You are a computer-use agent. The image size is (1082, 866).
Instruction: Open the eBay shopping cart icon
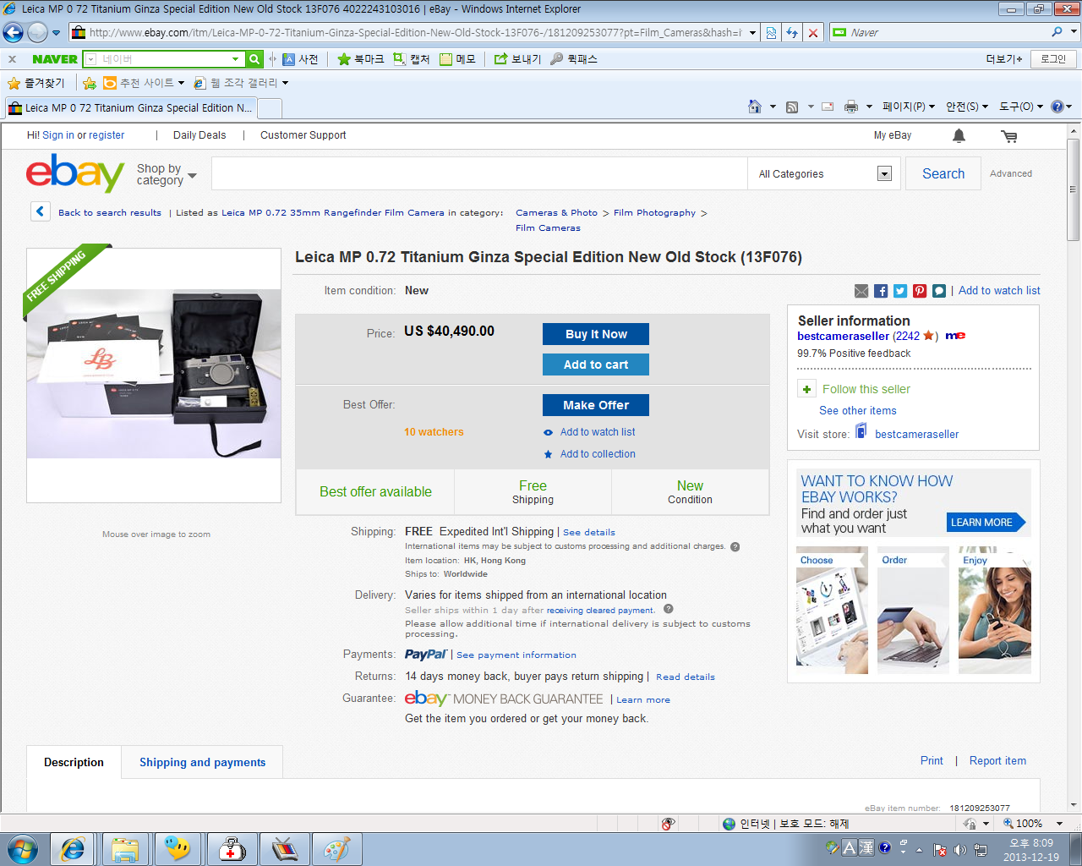click(x=1009, y=136)
